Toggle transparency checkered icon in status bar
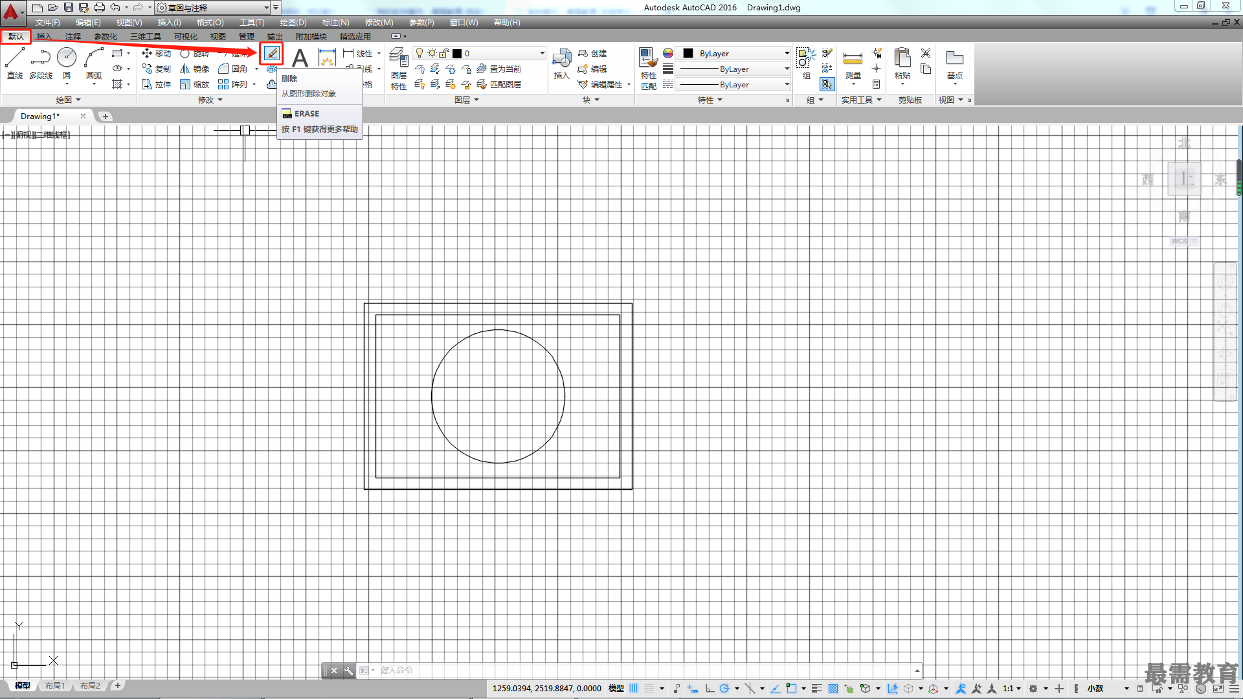The width and height of the screenshot is (1243, 699). click(x=833, y=689)
